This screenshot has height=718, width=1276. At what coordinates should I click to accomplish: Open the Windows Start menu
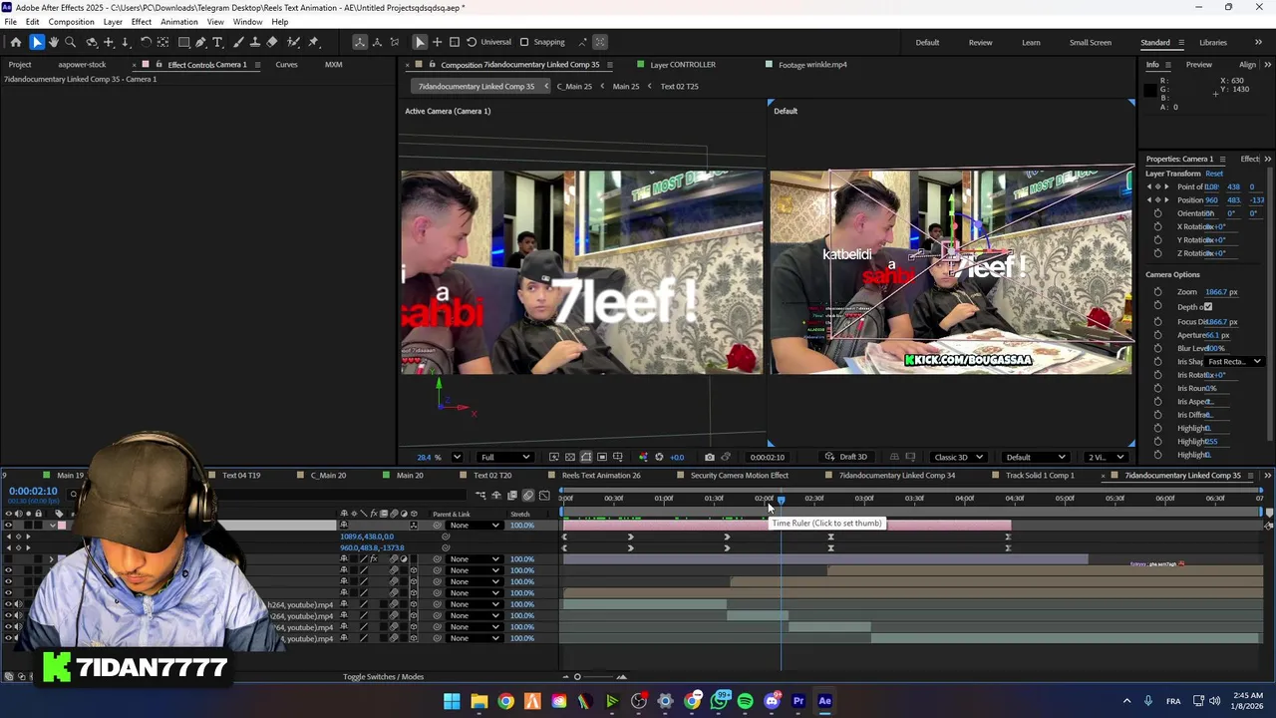coord(452,701)
